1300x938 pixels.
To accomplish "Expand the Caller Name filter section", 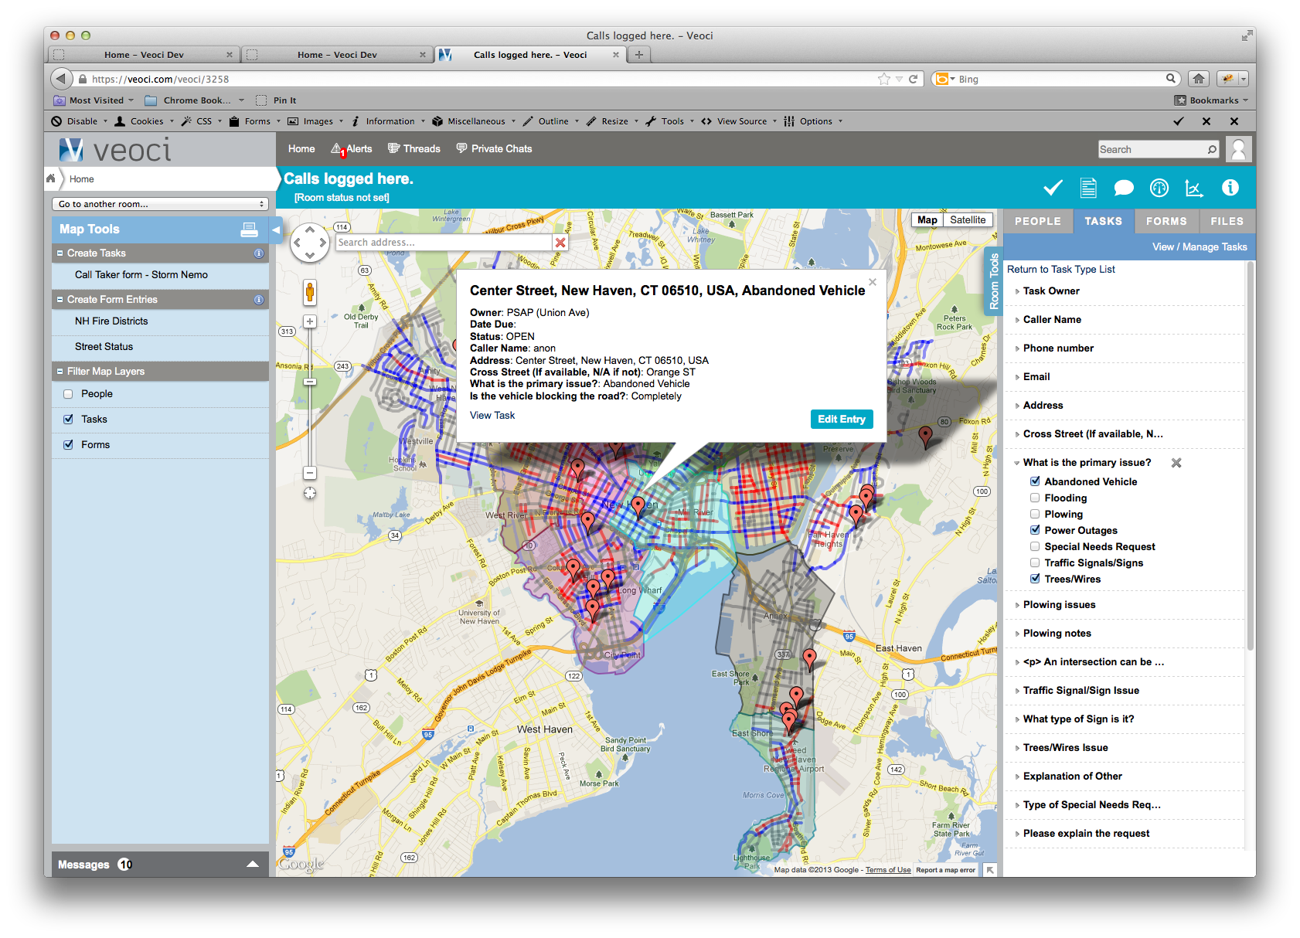I will 1051,320.
